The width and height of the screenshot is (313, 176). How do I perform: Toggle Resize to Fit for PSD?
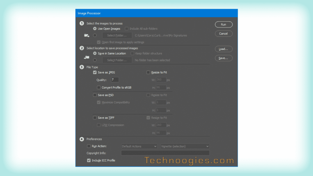[x=148, y=95]
